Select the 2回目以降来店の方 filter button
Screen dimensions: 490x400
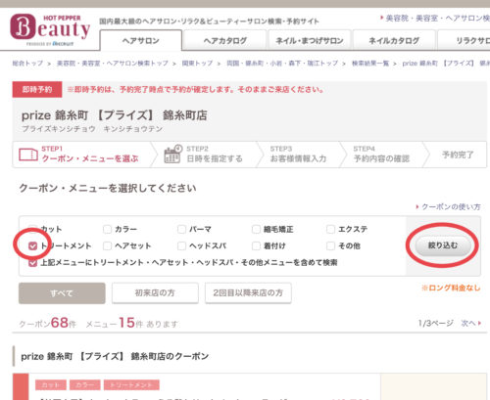click(x=248, y=293)
